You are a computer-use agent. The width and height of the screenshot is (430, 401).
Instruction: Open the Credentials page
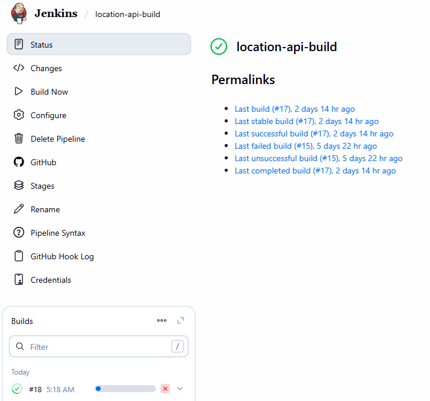pos(51,280)
